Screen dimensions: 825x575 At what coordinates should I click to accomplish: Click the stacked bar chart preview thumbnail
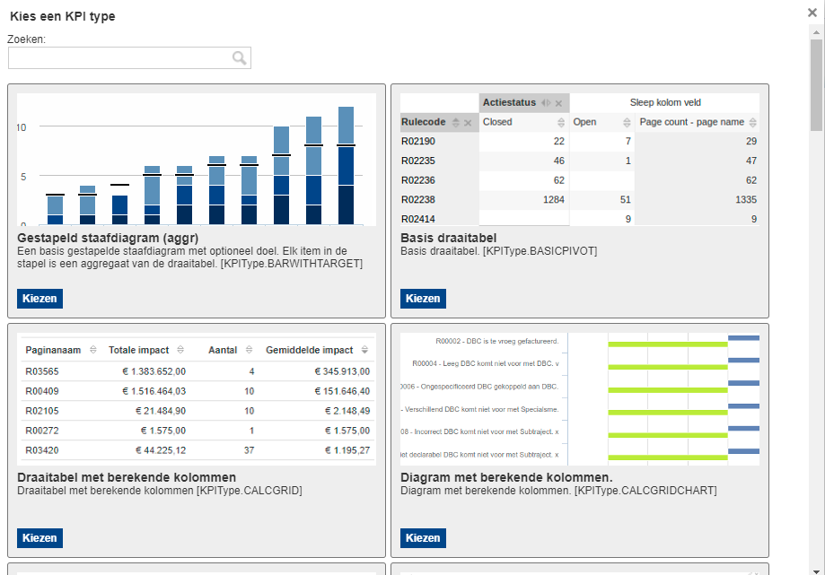197,160
